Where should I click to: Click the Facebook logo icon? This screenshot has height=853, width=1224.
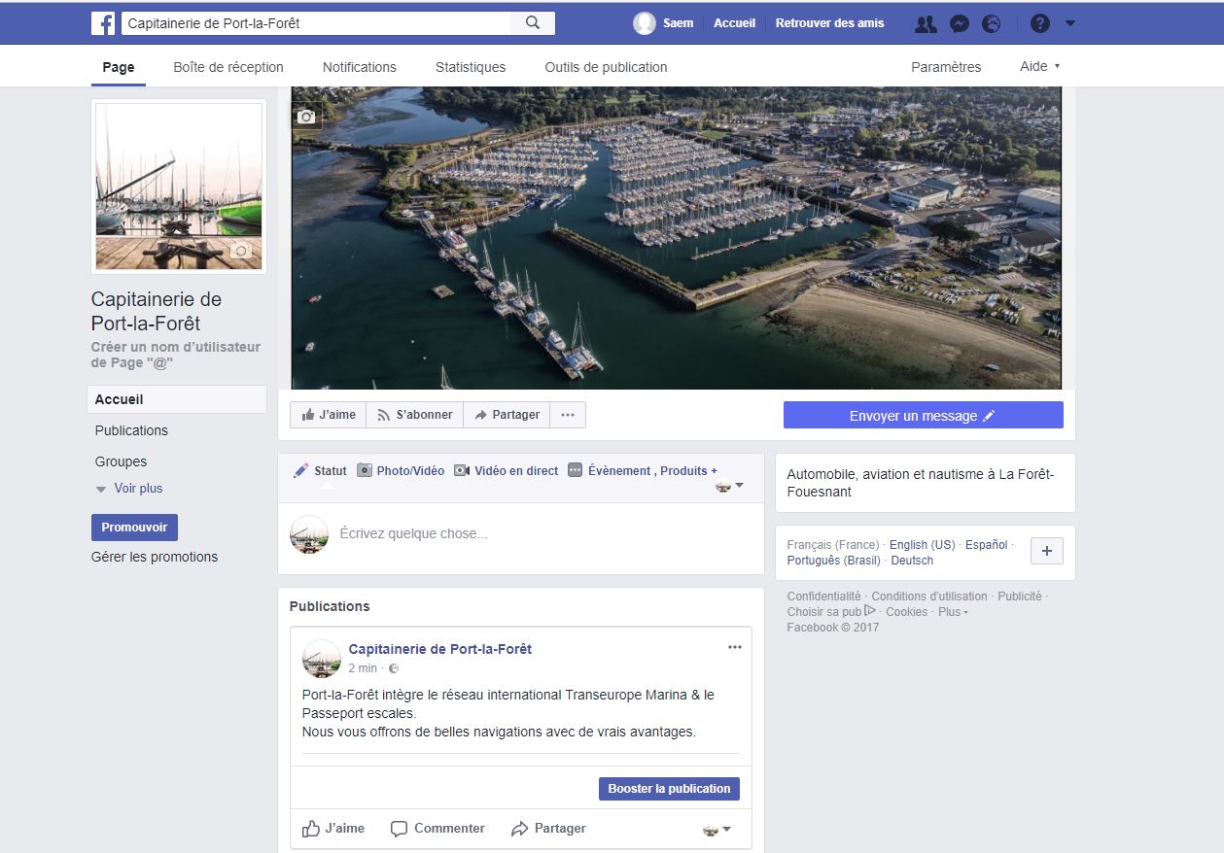click(x=103, y=23)
